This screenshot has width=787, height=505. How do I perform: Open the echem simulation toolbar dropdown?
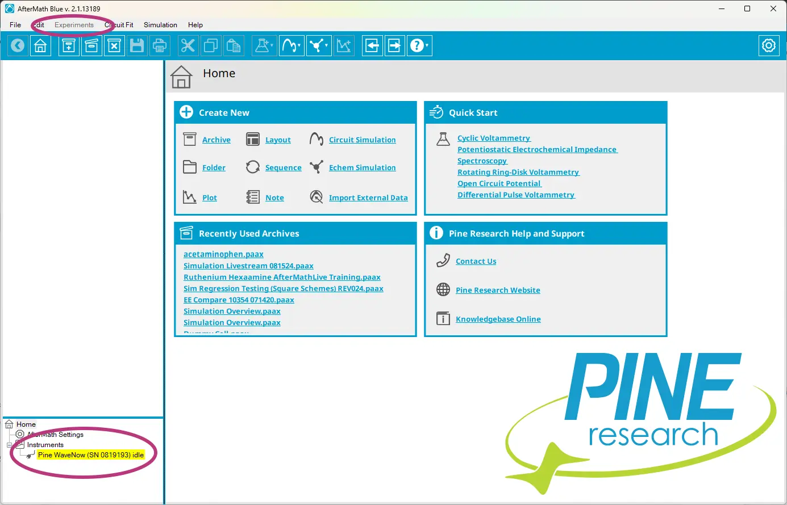(319, 45)
